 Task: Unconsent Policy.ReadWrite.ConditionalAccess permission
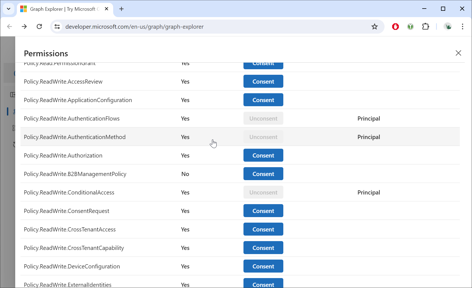pyautogui.click(x=263, y=192)
